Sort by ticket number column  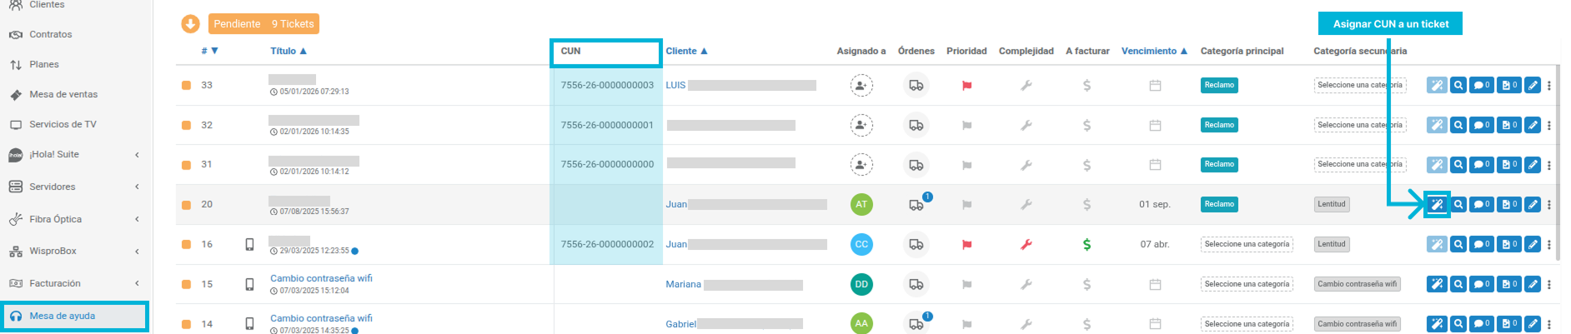(209, 51)
